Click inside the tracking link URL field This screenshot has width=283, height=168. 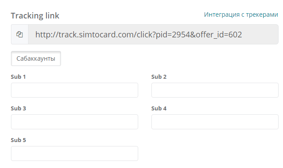[153, 34]
